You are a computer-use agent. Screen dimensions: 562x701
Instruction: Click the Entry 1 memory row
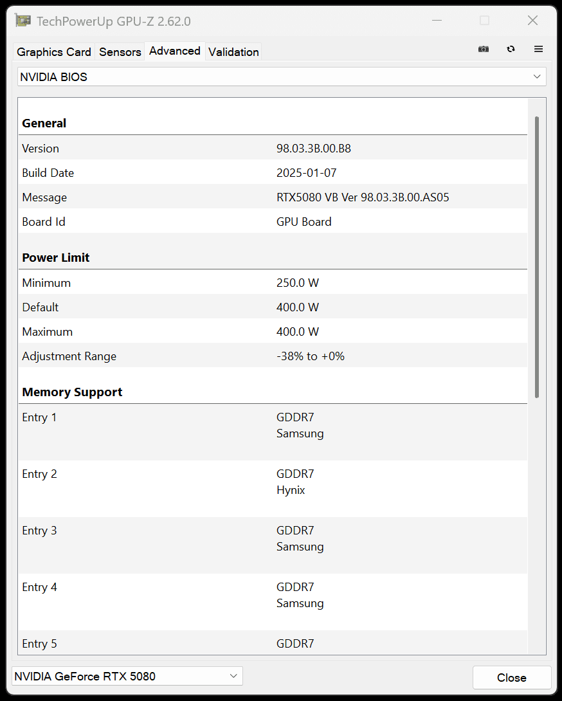tap(273, 432)
